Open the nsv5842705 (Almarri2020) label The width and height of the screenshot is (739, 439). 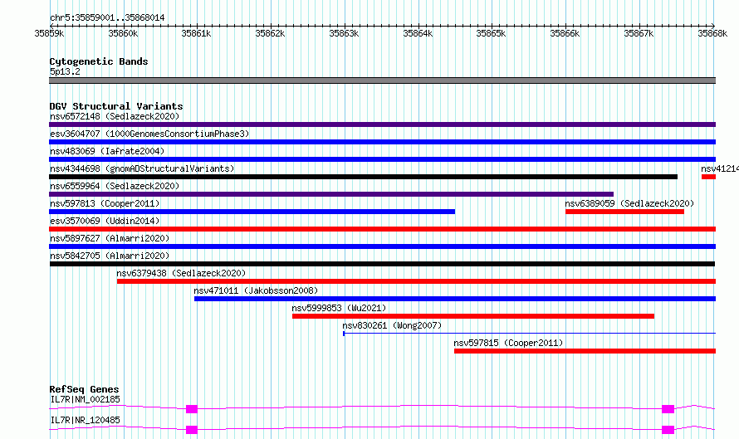tap(110, 256)
